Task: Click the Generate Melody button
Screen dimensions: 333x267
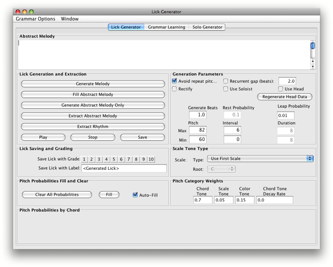Action: 92,84
